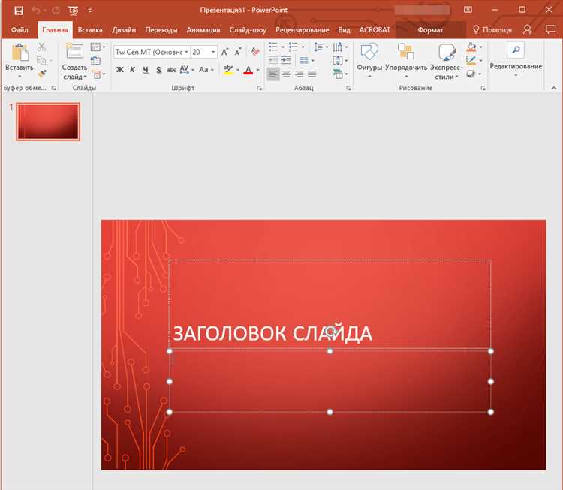Open the ribbon display options icon
Viewport: 563px width, 490px height.
(468, 10)
